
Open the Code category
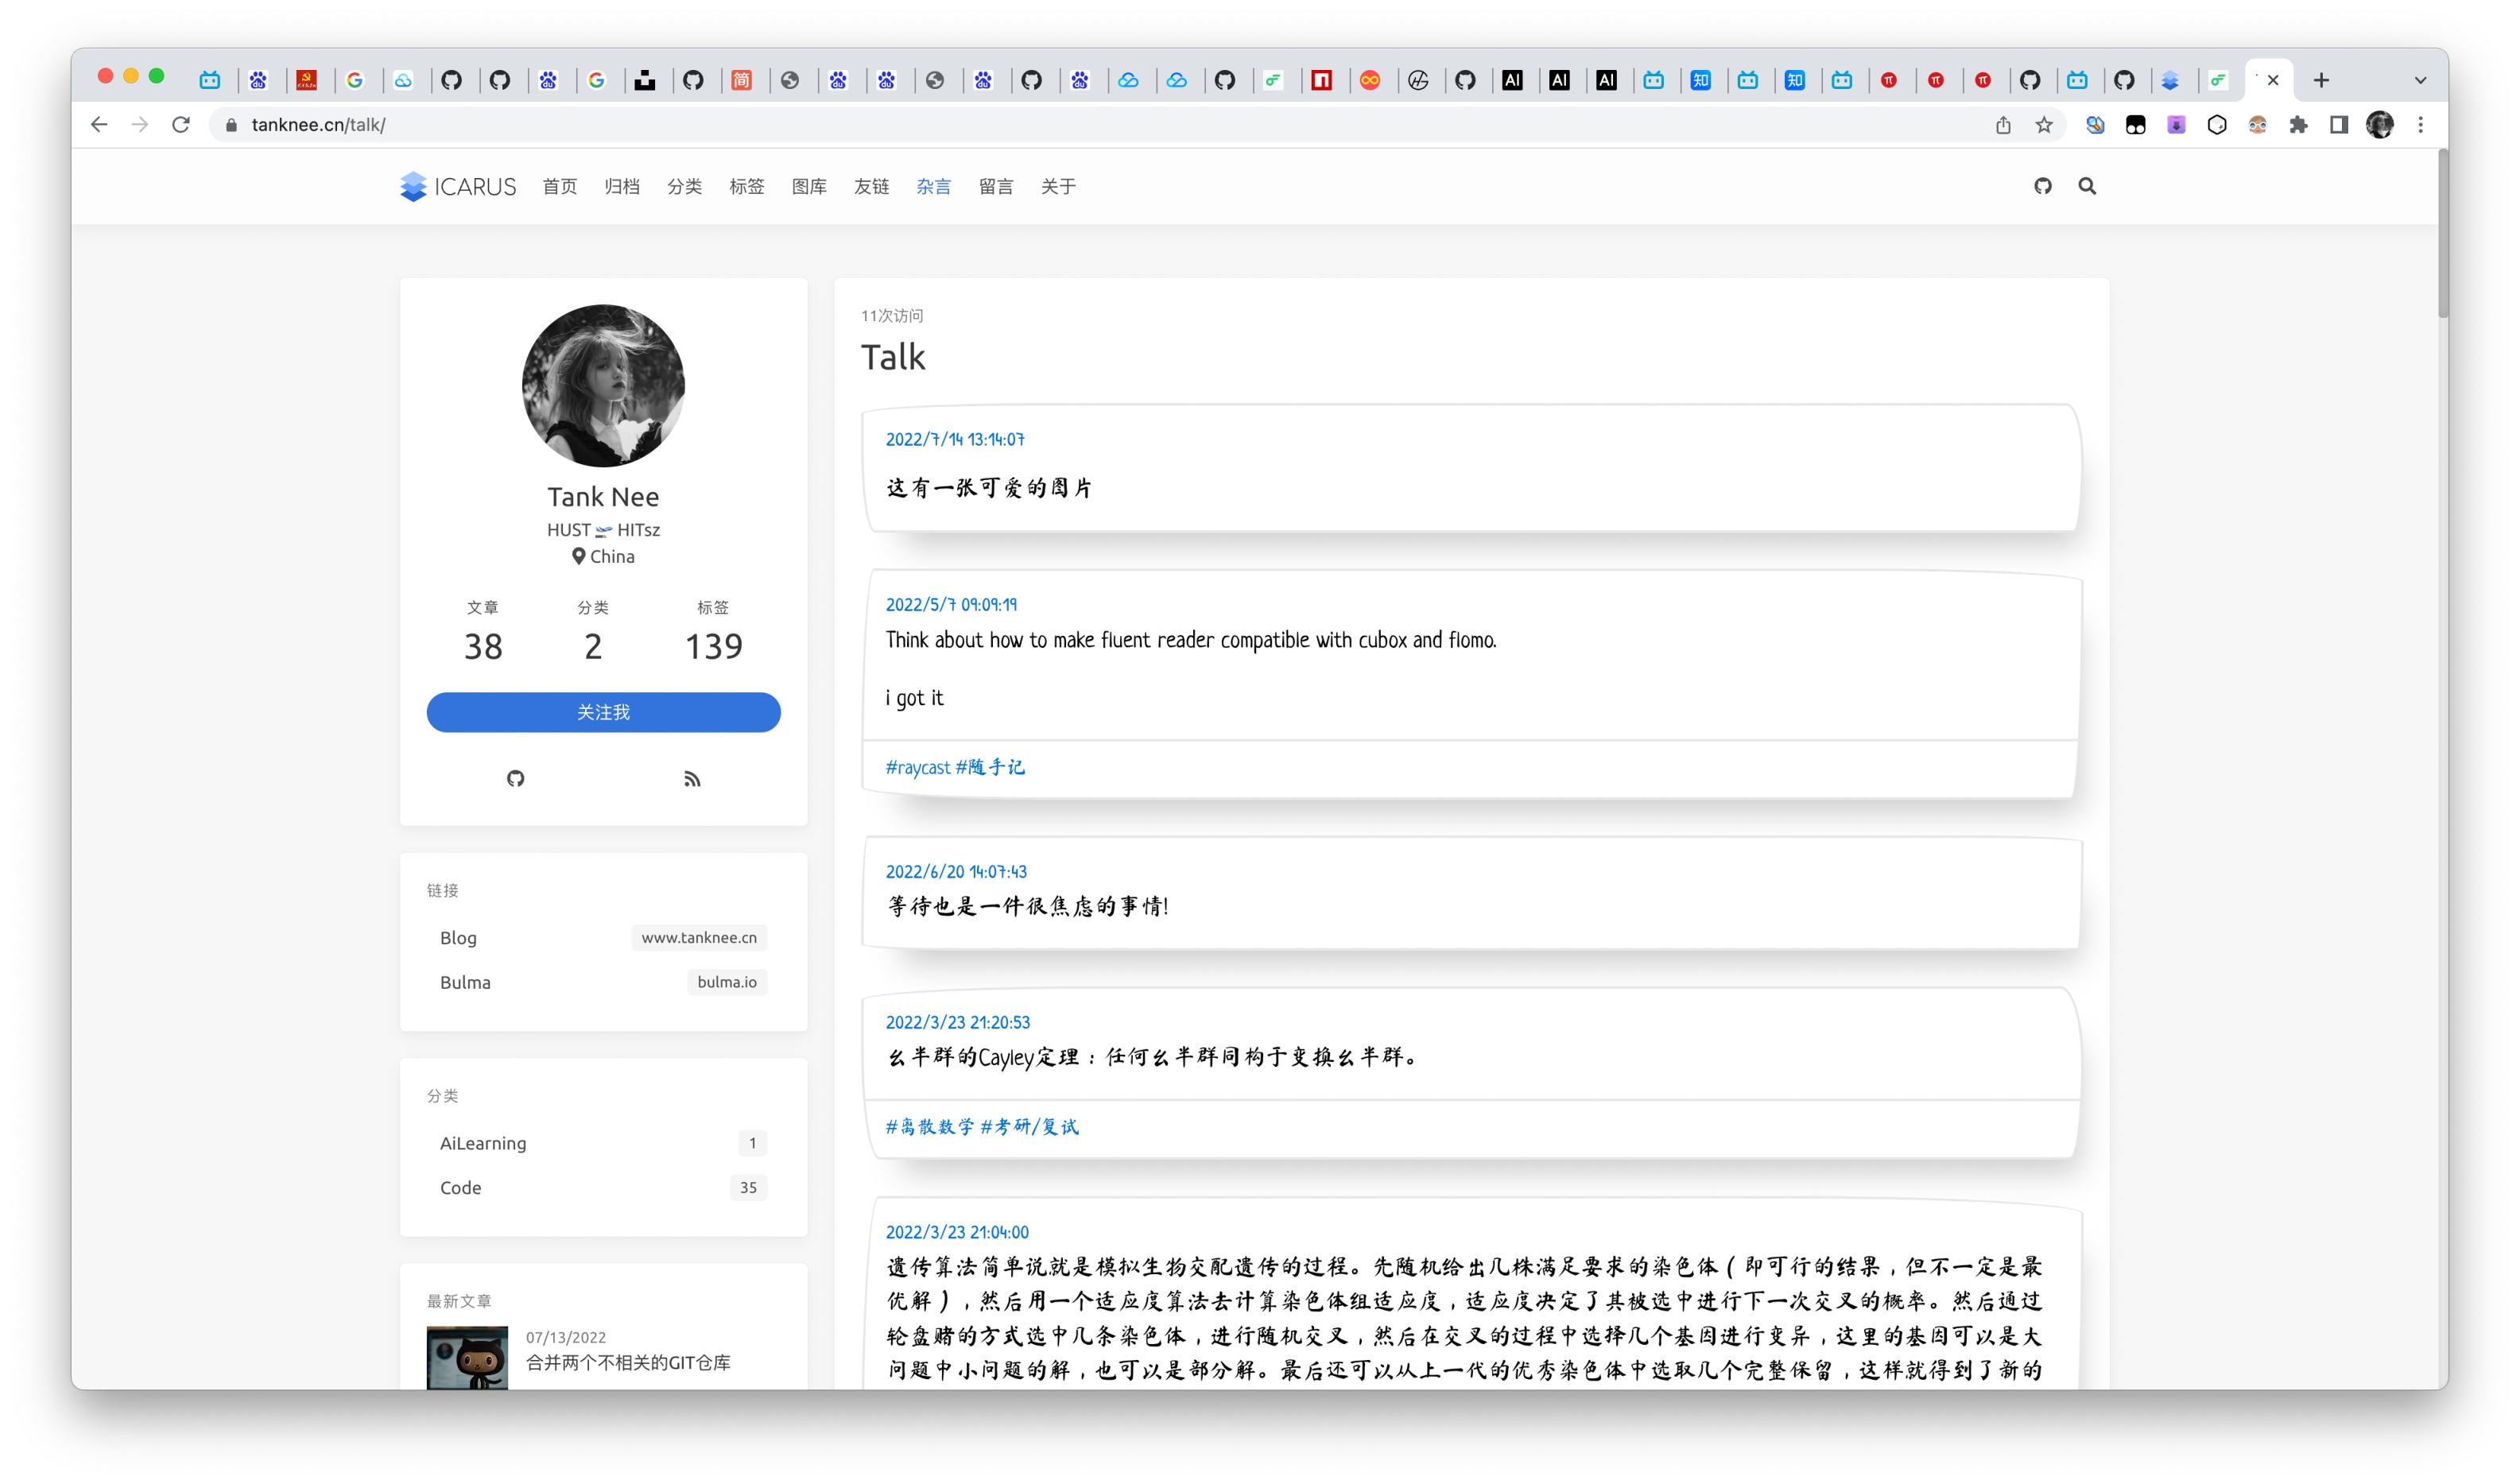pos(603,1188)
